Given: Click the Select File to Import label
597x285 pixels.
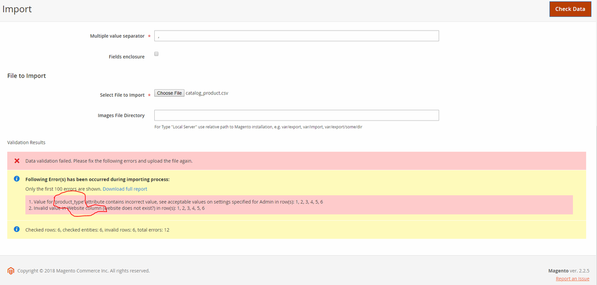Looking at the screenshot, I should pyautogui.click(x=122, y=95).
